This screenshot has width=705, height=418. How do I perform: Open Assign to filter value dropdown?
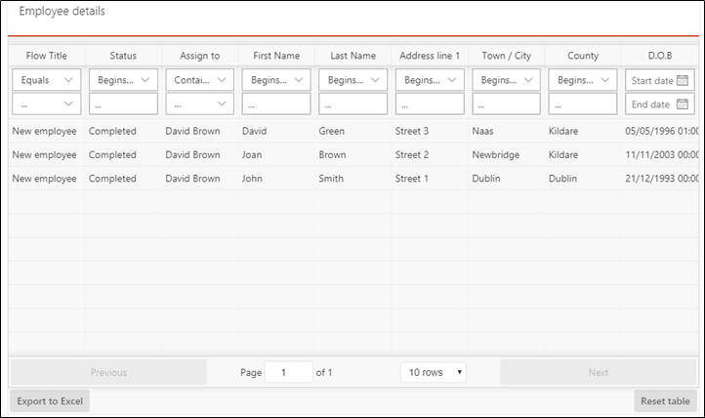tap(199, 104)
